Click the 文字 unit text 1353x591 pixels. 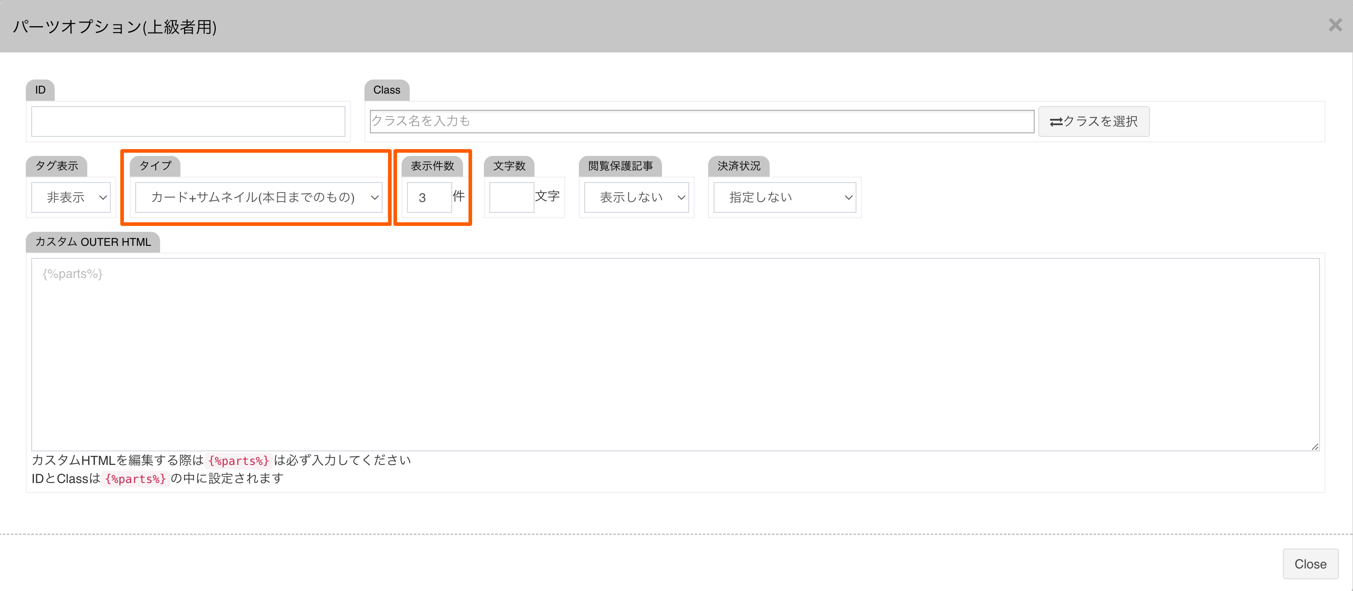point(547,196)
